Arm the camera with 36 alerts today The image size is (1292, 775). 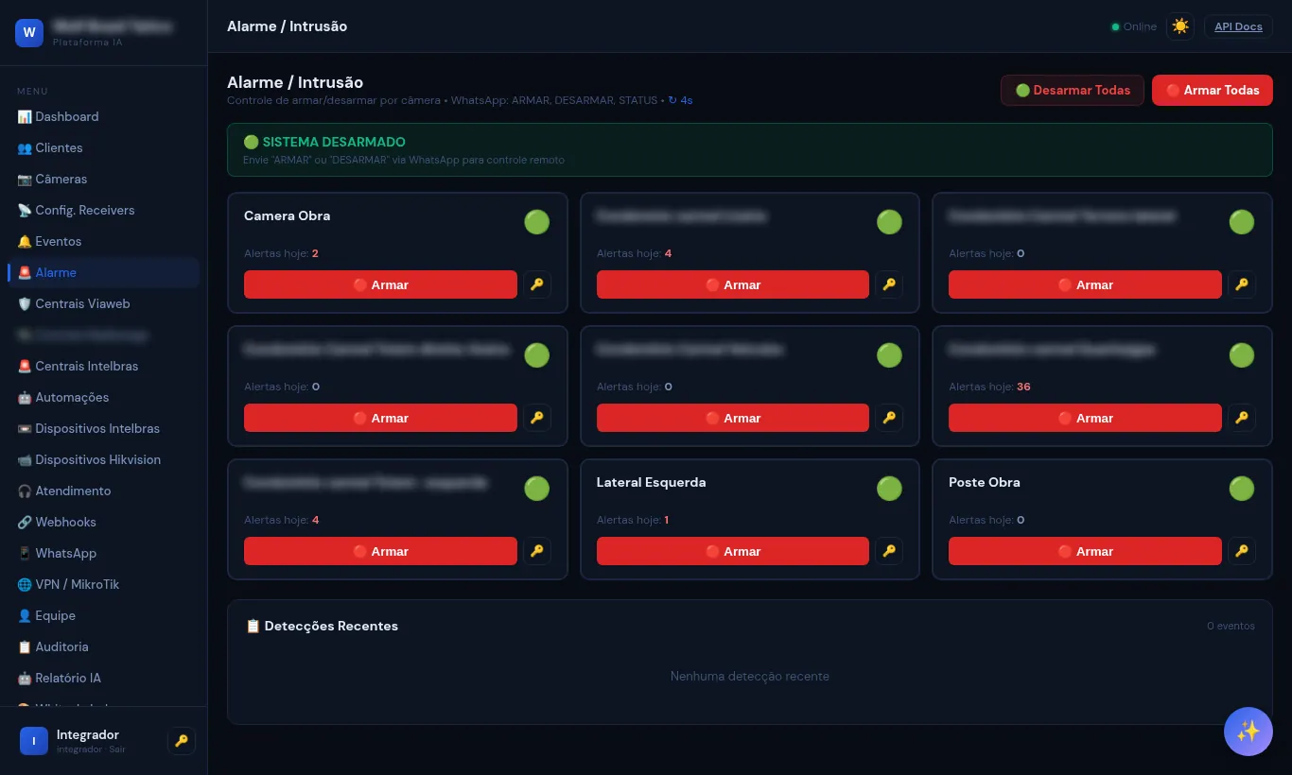(1085, 418)
